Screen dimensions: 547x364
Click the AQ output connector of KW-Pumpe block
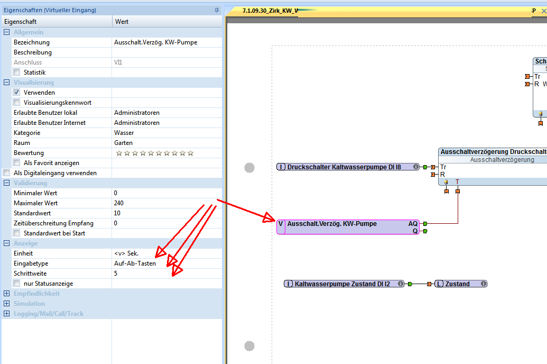pyautogui.click(x=425, y=224)
